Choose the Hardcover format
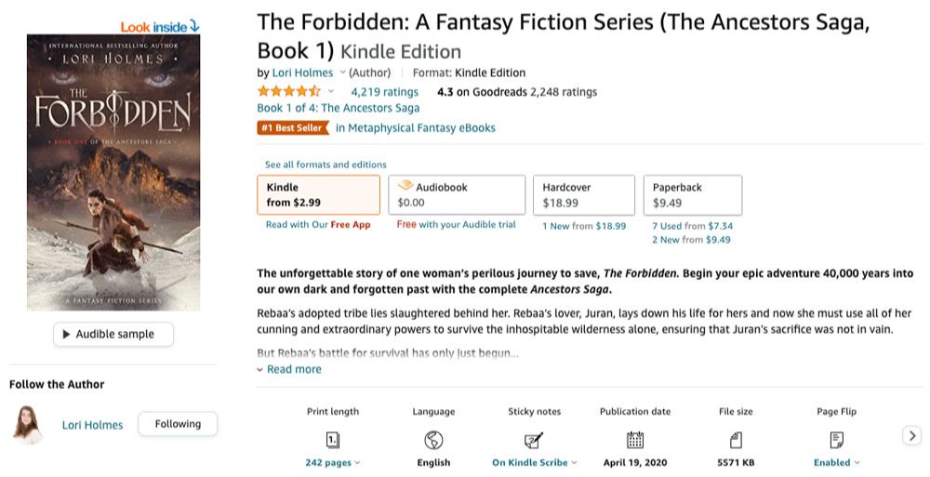930x477 pixels. point(583,194)
